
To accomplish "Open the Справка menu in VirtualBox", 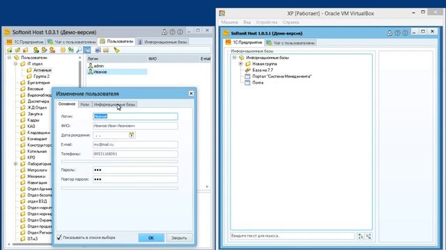I will (291, 22).
